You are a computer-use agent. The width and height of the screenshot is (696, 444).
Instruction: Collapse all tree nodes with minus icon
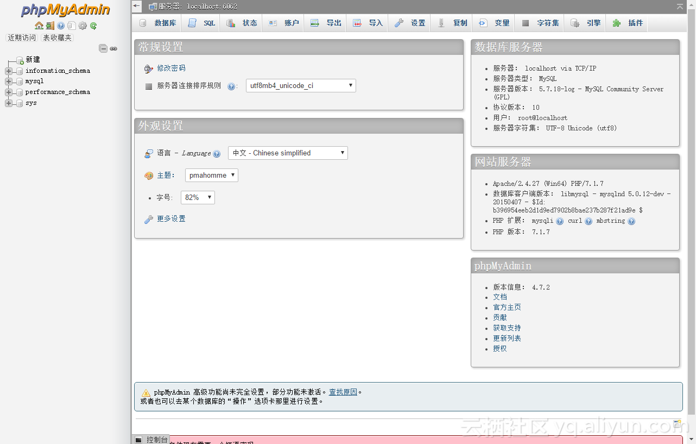point(103,48)
